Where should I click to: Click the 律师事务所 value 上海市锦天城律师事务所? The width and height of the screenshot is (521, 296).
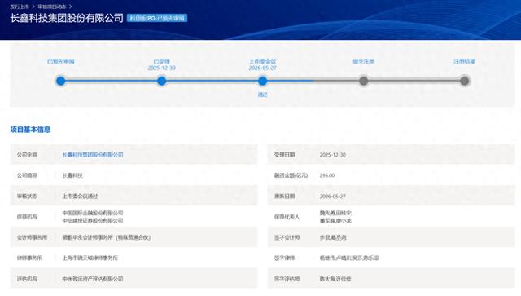[x=90, y=258]
